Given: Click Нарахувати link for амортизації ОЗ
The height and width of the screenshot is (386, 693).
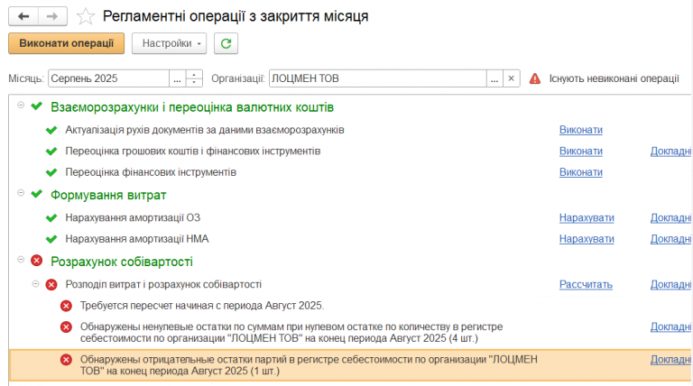Looking at the screenshot, I should [587, 217].
